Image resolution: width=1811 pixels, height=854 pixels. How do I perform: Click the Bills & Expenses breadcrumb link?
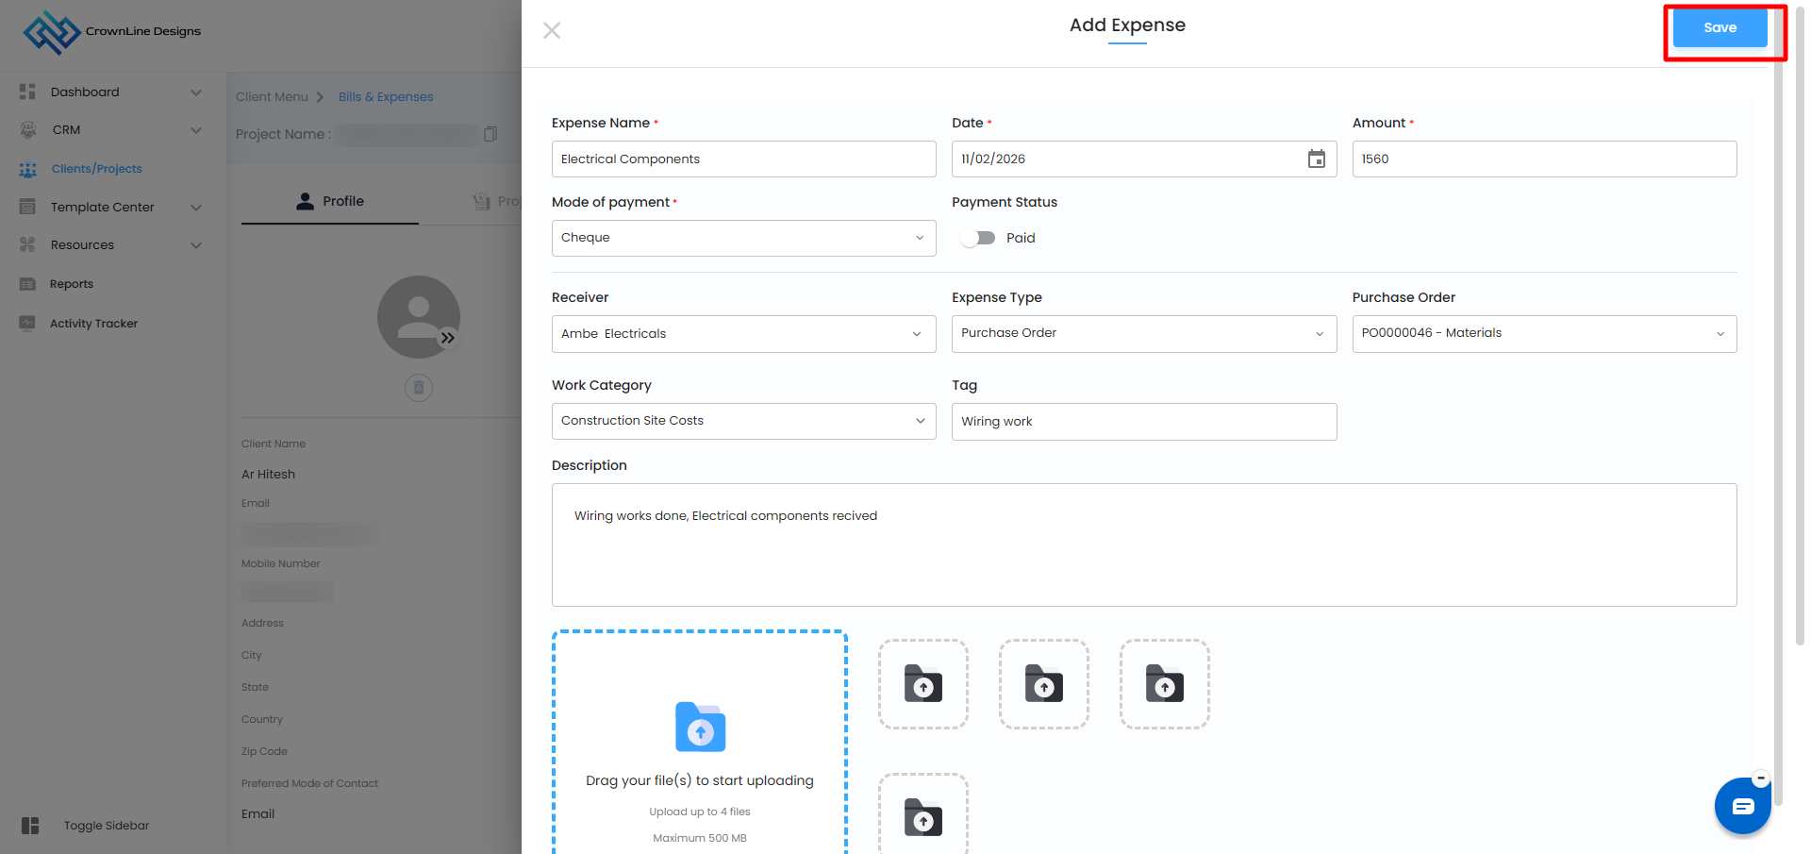[386, 96]
